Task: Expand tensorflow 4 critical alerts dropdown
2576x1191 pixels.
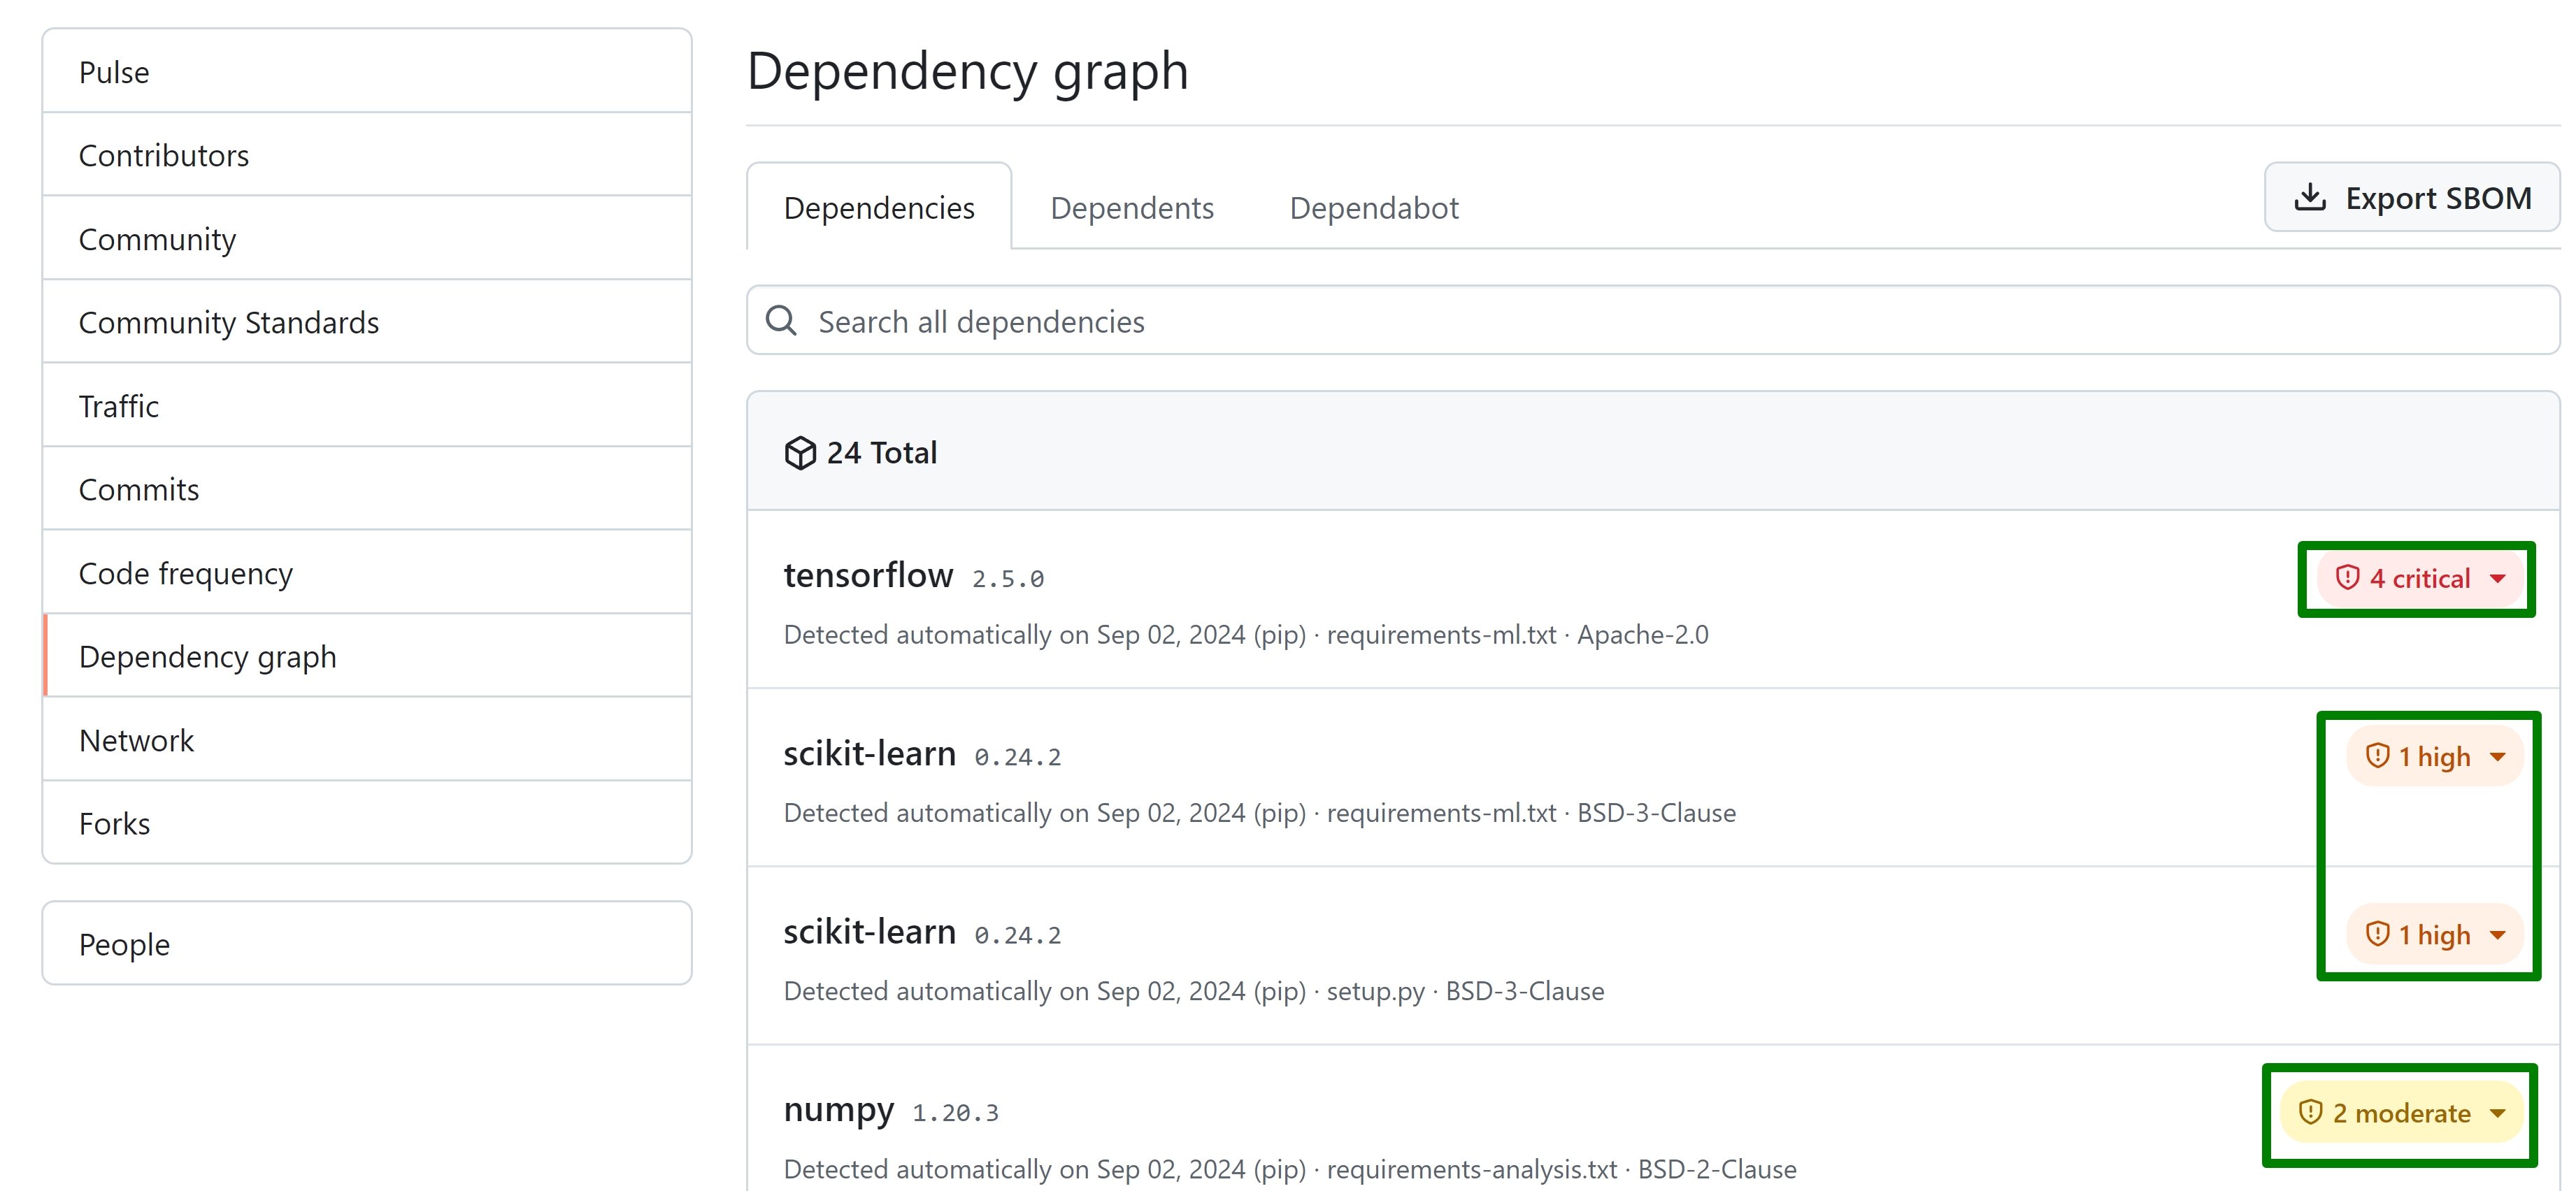Action: [2420, 577]
